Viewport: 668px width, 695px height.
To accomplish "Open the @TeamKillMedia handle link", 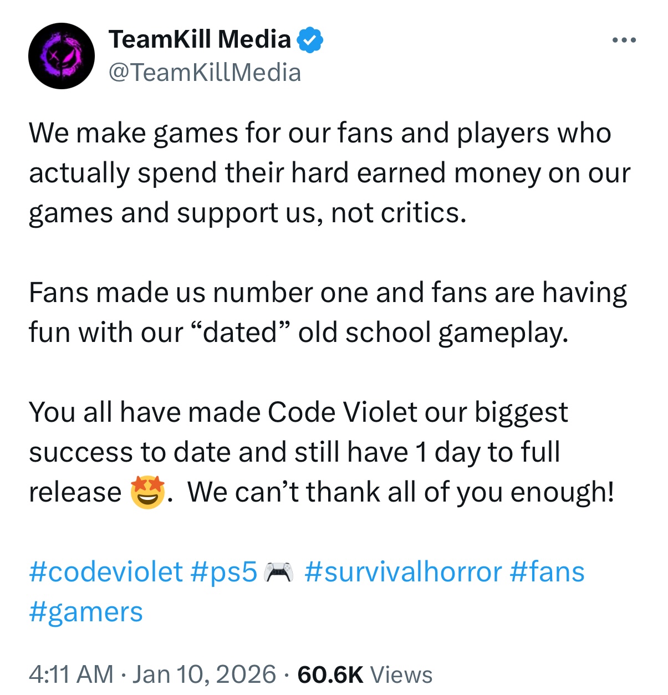I will [x=205, y=73].
